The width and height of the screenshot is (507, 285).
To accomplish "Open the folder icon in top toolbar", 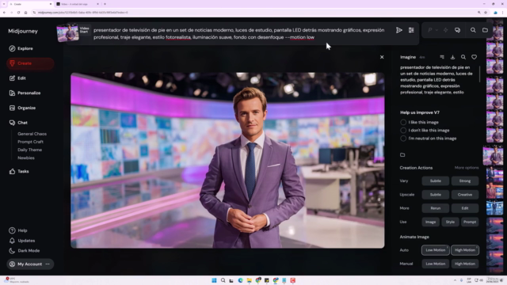I will pyautogui.click(x=485, y=30).
